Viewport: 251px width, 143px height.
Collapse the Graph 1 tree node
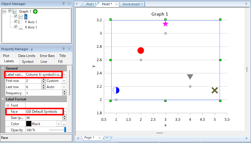point(4,11)
